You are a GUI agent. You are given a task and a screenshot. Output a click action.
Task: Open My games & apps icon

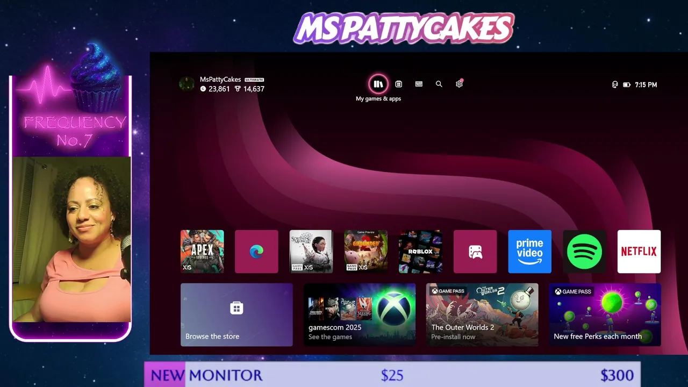click(x=378, y=84)
